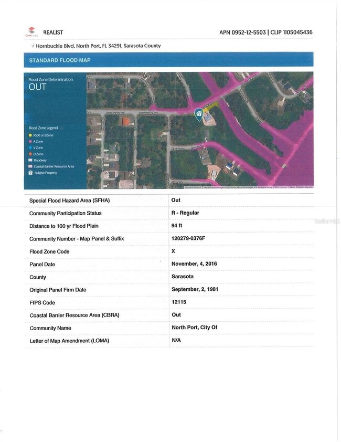Image resolution: width=341 pixels, height=442 pixels.
Task: Click the 94 ft value
Action: click(x=177, y=226)
